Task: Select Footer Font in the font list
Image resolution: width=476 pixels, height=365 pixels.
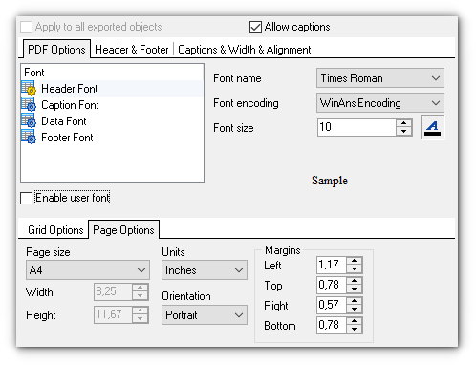Action: [67, 138]
